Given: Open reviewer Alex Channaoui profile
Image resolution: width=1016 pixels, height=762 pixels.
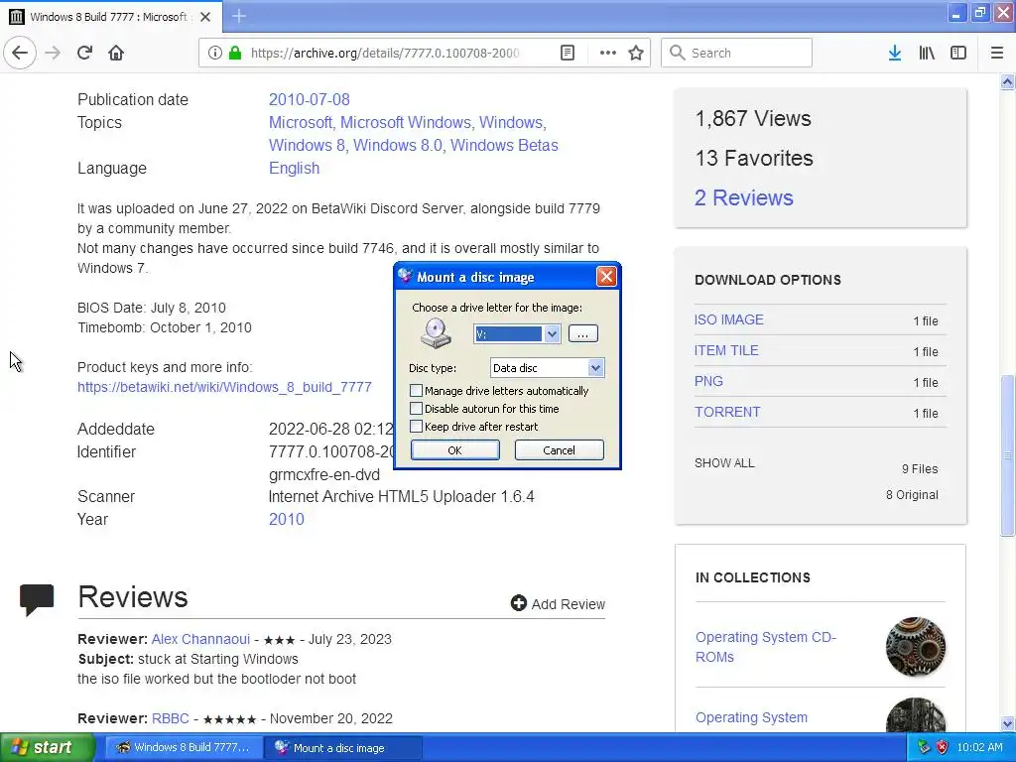Looking at the screenshot, I should point(200,640).
